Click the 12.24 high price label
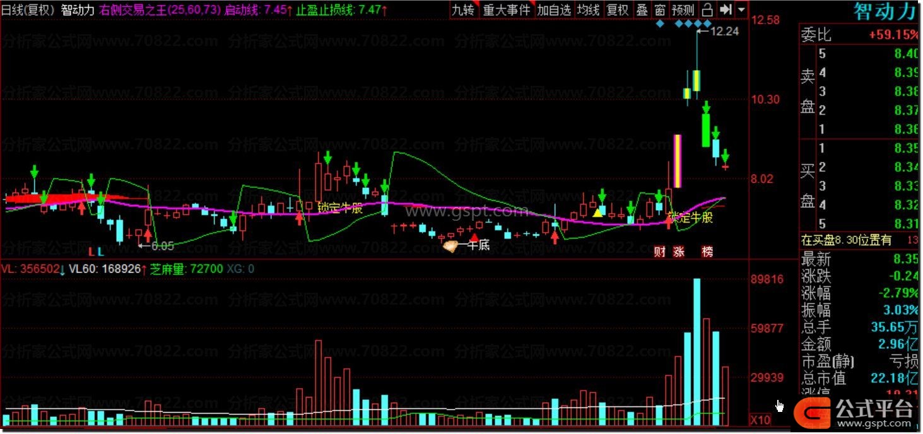923x434 pixels. (x=725, y=31)
